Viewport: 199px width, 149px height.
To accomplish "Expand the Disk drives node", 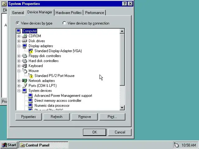I will (x=19, y=41).
